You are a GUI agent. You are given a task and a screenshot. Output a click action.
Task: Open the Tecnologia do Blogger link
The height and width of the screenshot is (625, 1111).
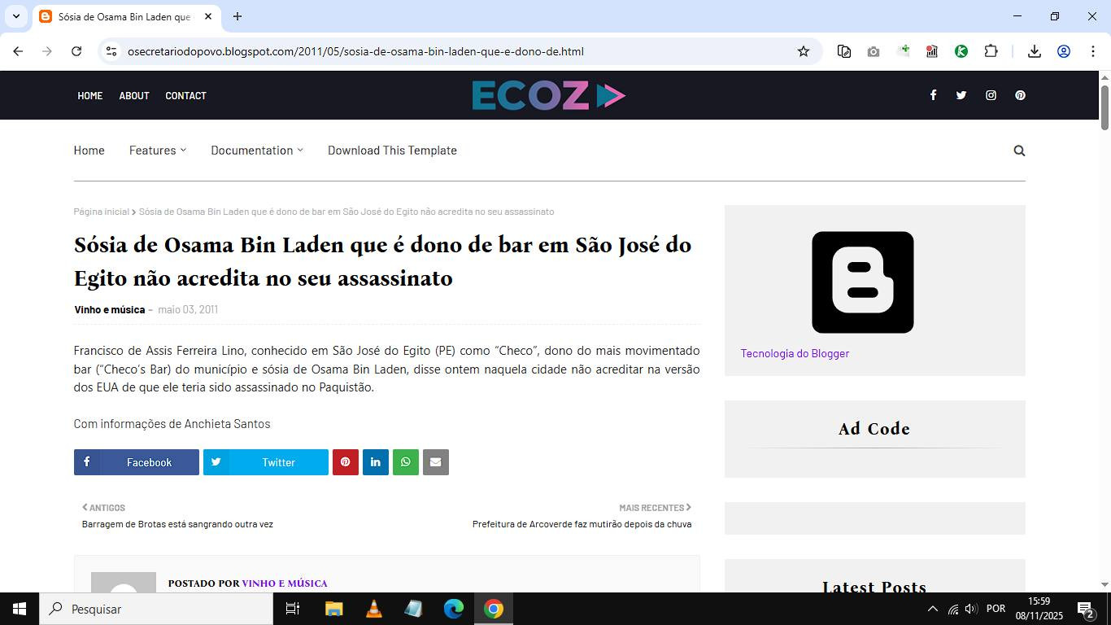click(795, 353)
